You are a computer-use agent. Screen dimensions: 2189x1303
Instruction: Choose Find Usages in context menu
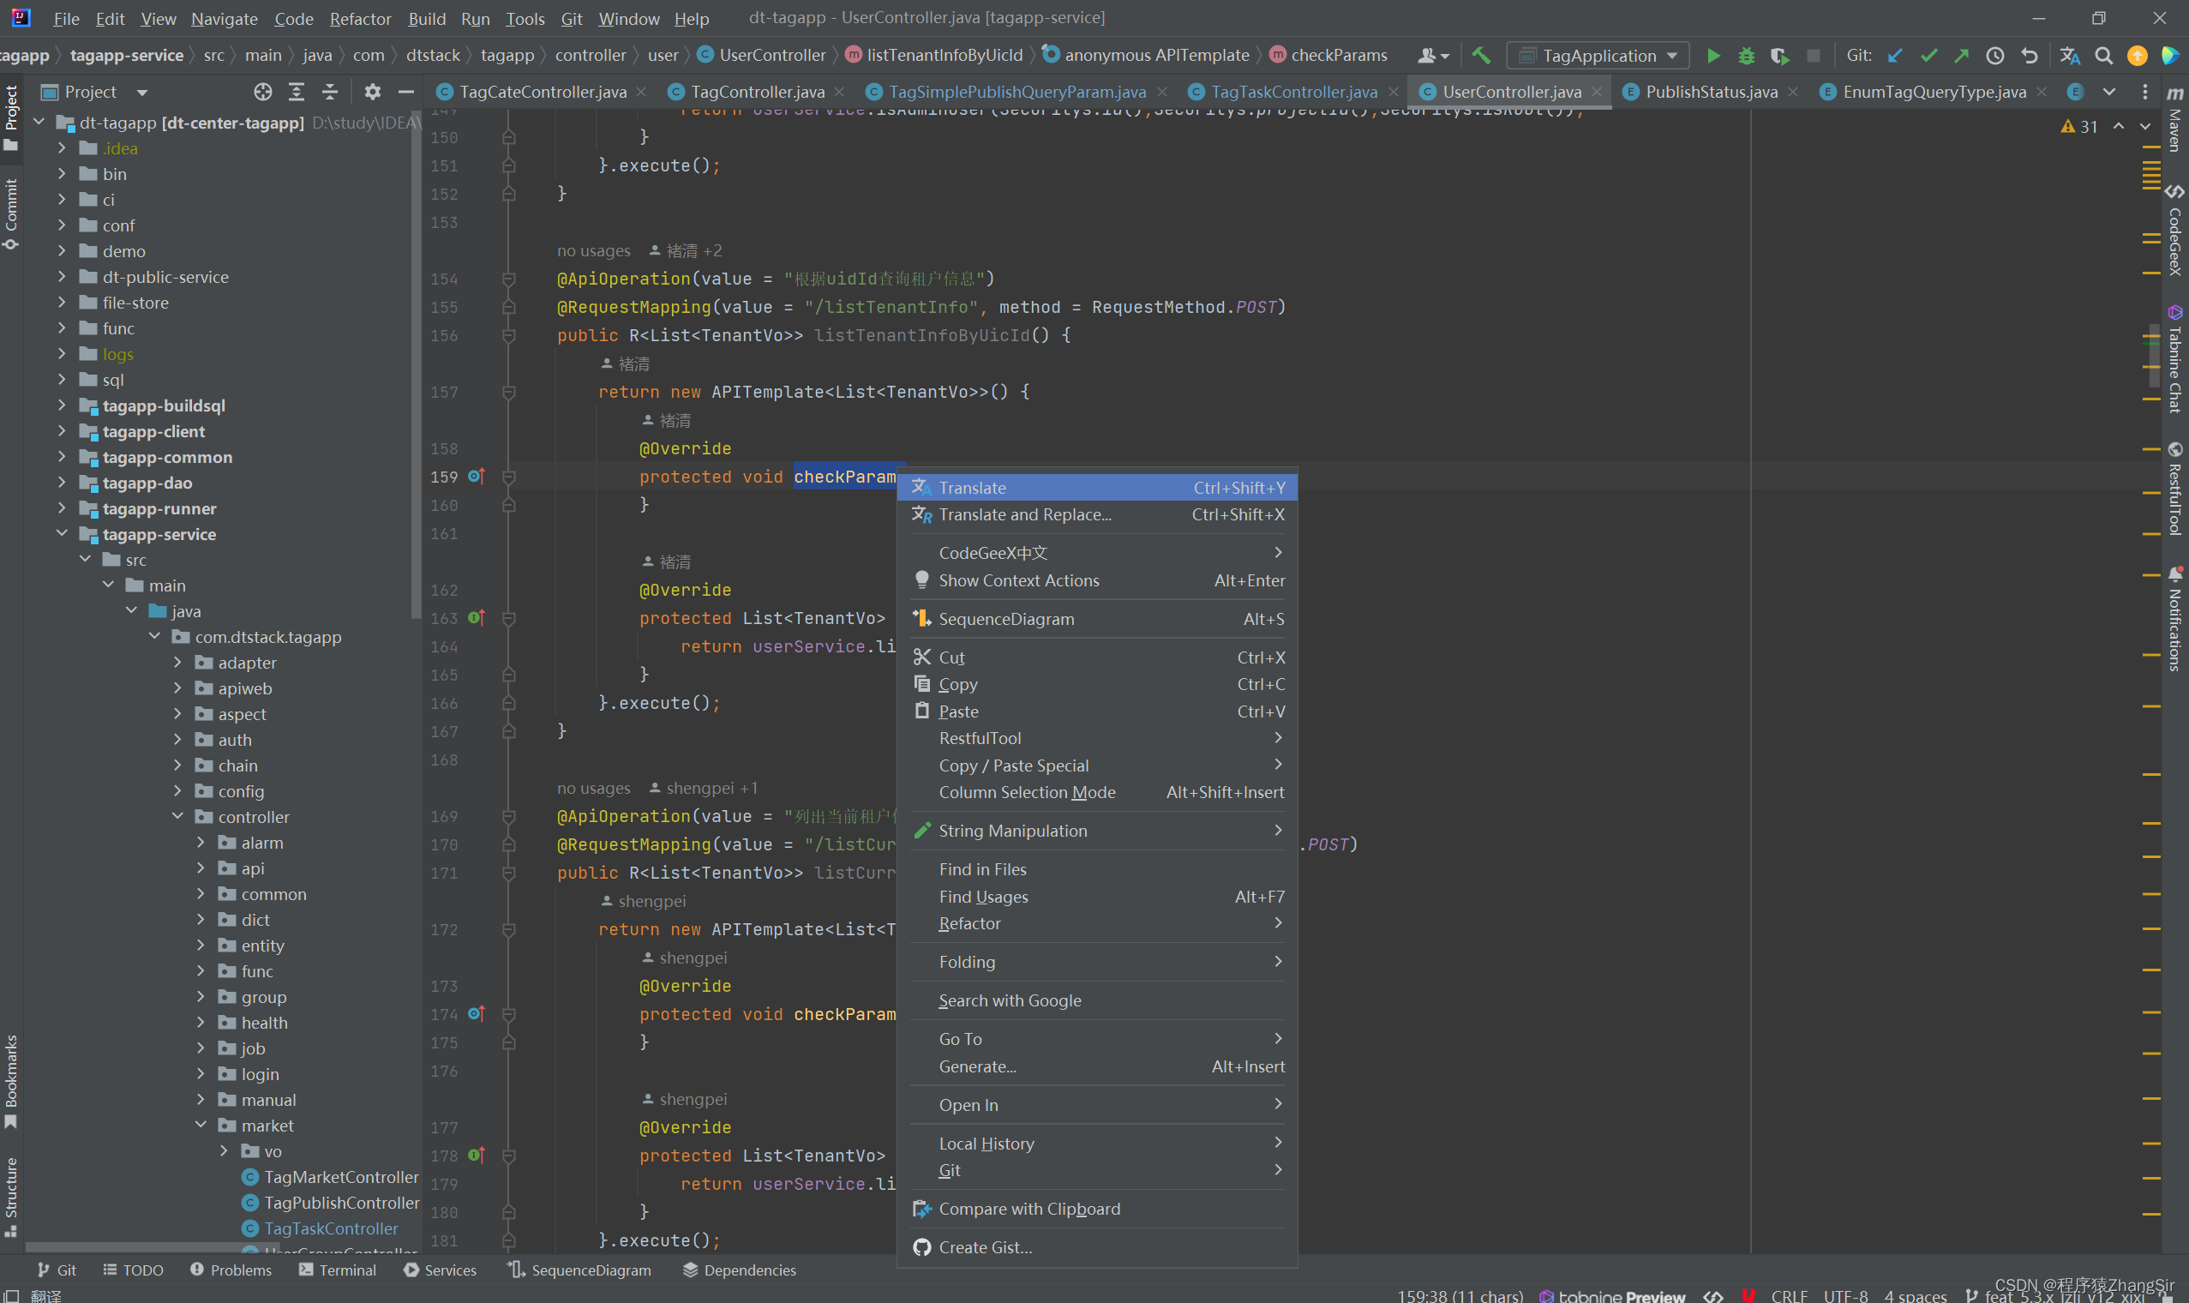point(1097,897)
